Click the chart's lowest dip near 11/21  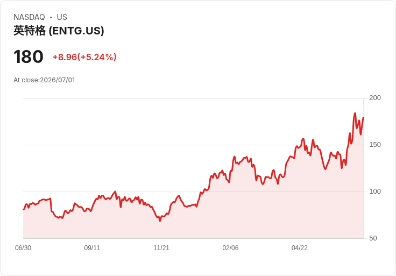[160, 221]
